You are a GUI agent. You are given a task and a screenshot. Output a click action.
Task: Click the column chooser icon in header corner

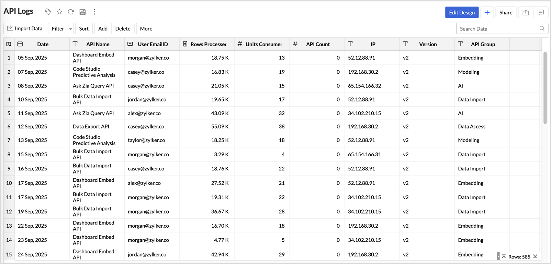[x=9, y=44]
